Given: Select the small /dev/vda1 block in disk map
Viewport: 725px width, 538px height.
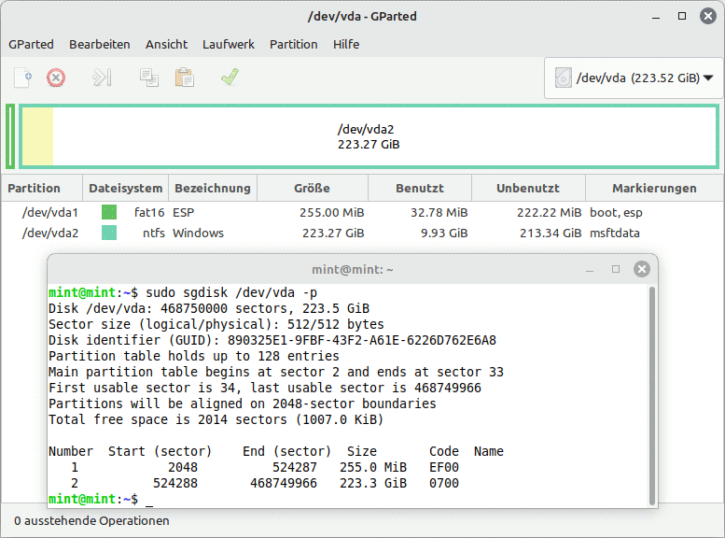Looking at the screenshot, I should (10, 136).
